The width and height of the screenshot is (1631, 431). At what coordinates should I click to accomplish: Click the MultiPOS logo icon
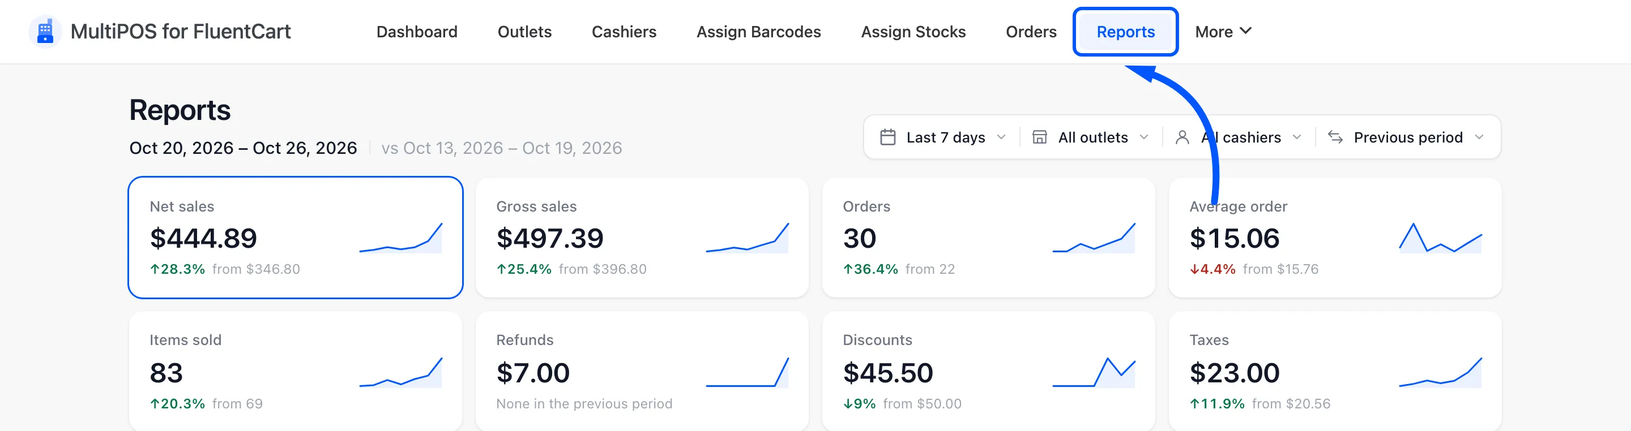45,32
